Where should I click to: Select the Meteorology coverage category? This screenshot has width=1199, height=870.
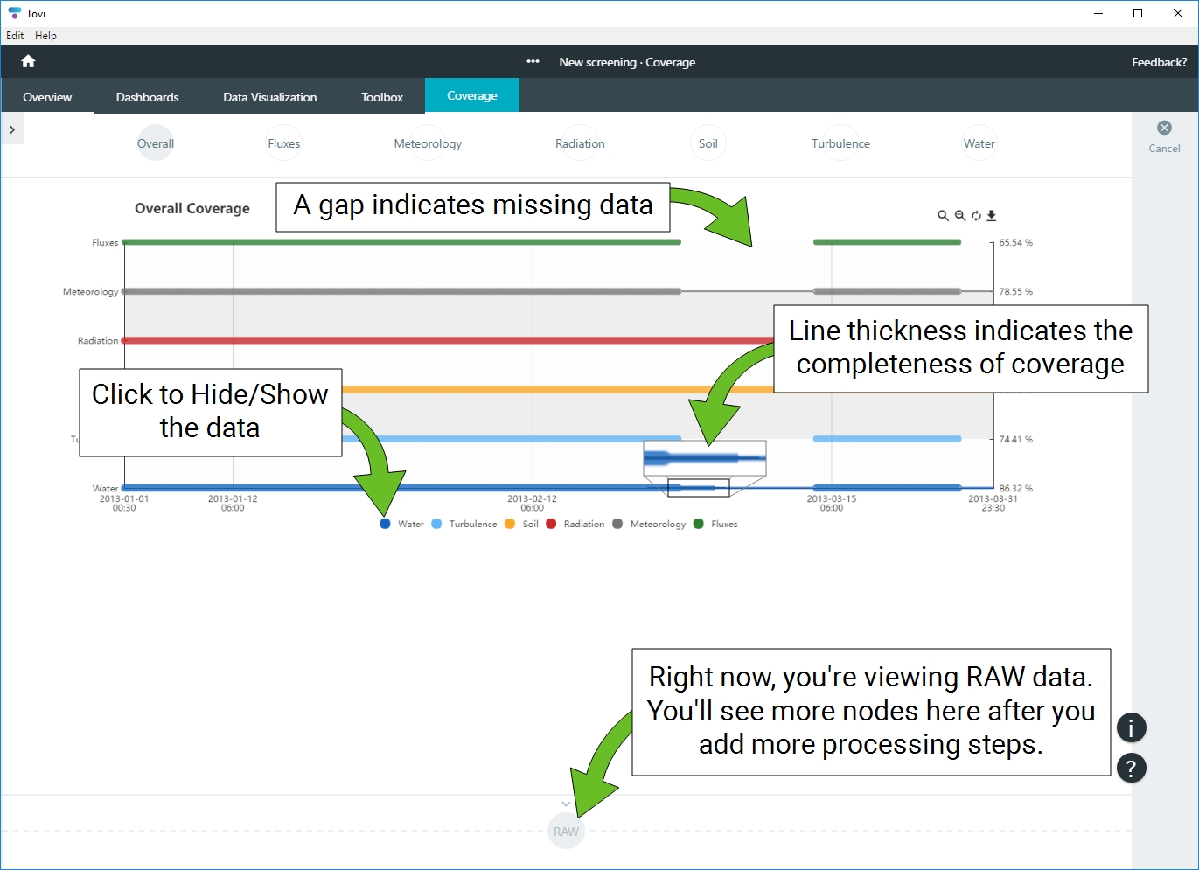428,143
